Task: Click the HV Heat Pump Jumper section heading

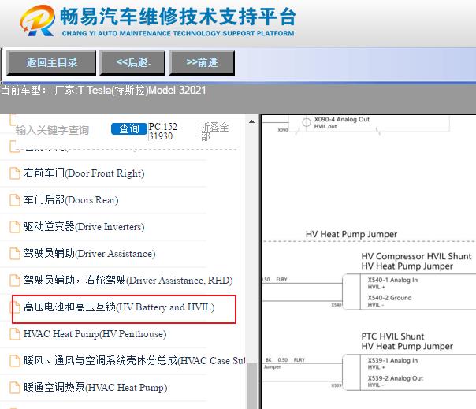Action: (x=351, y=234)
